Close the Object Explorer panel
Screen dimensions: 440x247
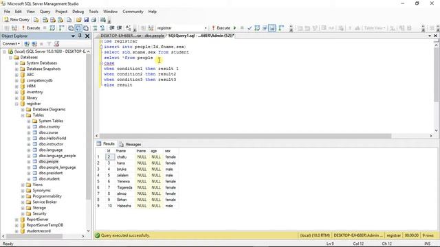point(87,36)
